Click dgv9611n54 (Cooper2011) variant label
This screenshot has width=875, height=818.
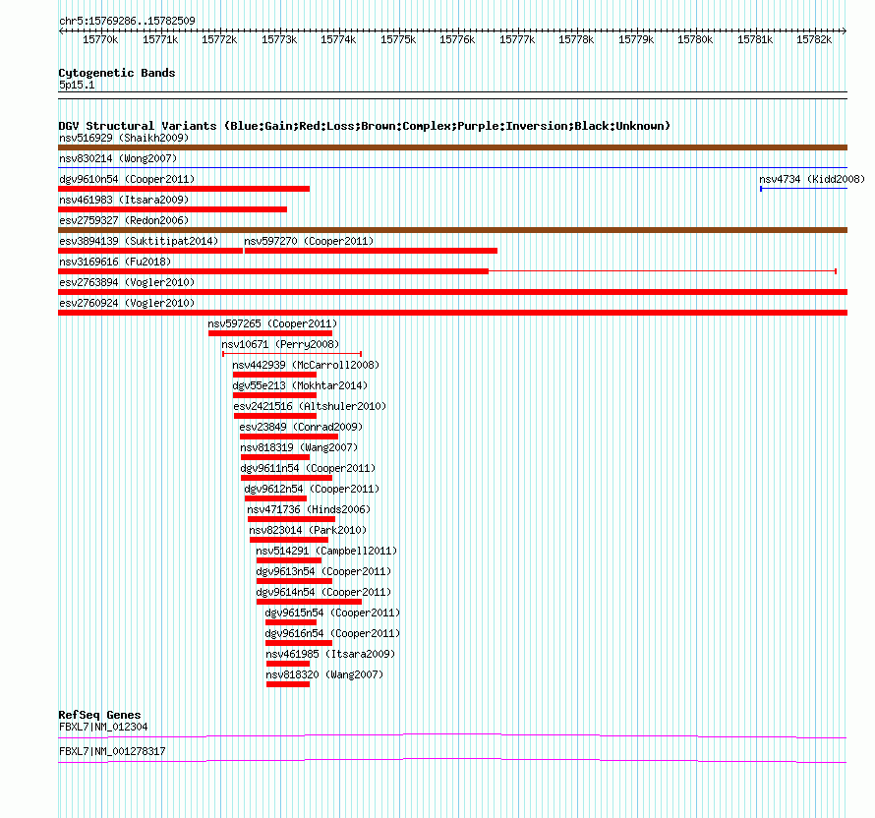pyautogui.click(x=308, y=468)
